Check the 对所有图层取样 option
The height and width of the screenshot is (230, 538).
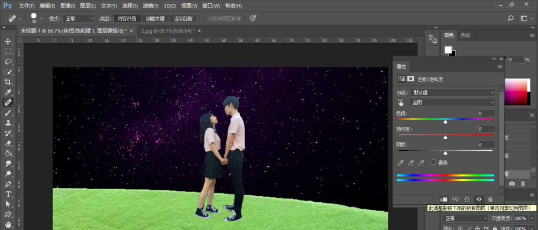click(204, 18)
